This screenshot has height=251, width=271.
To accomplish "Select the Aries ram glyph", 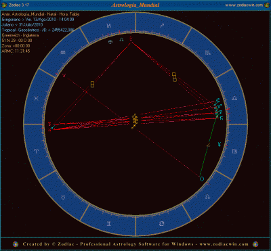I will (x=37, y=151).
